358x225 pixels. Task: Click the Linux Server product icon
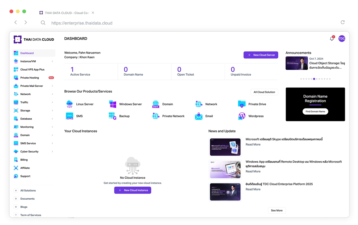[x=70, y=104]
